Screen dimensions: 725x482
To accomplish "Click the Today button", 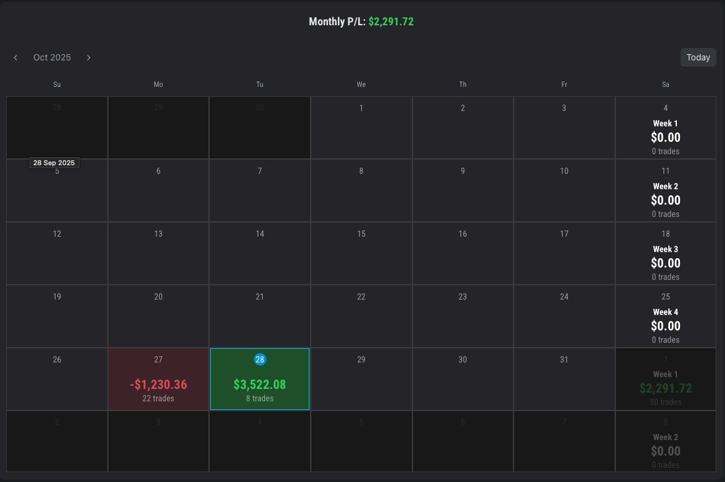I will tap(698, 57).
